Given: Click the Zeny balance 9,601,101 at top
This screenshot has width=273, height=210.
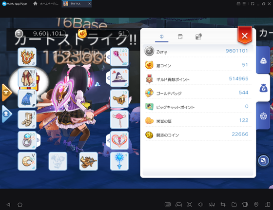Looking at the screenshot, I should coord(40,34).
